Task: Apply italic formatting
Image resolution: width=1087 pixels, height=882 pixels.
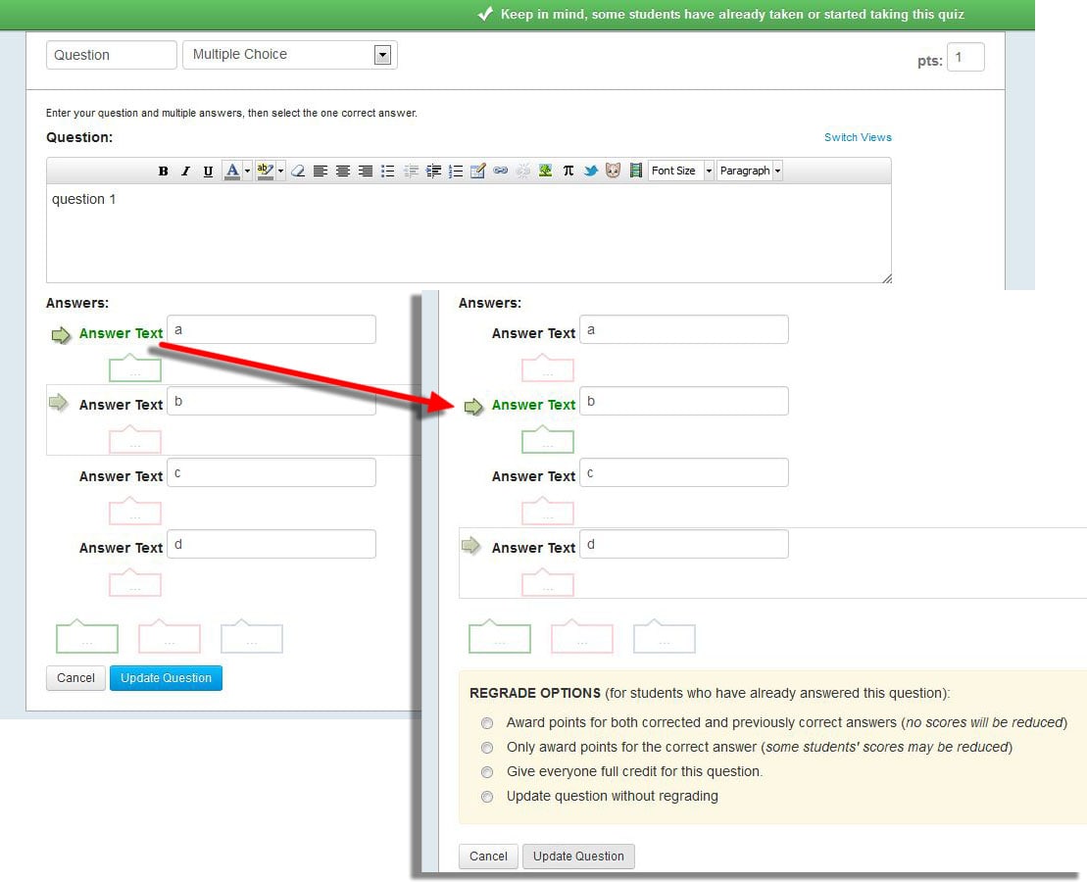Action: (185, 171)
